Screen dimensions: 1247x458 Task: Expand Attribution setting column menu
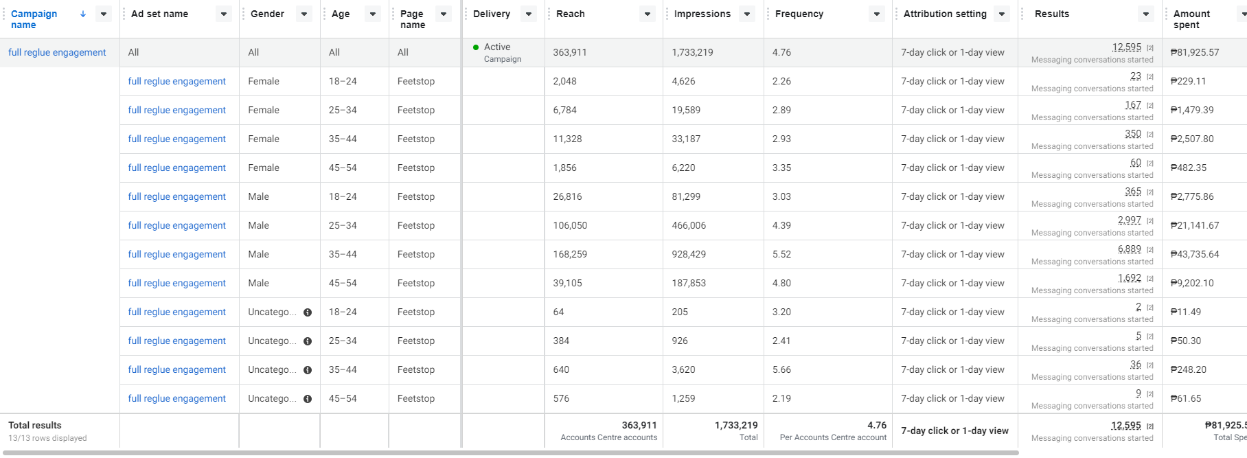[x=1002, y=14]
